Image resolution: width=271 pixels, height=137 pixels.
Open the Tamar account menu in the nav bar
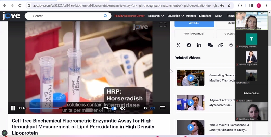click(231, 16)
